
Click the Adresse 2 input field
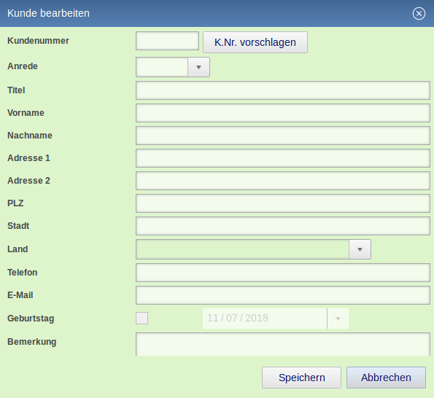283,181
